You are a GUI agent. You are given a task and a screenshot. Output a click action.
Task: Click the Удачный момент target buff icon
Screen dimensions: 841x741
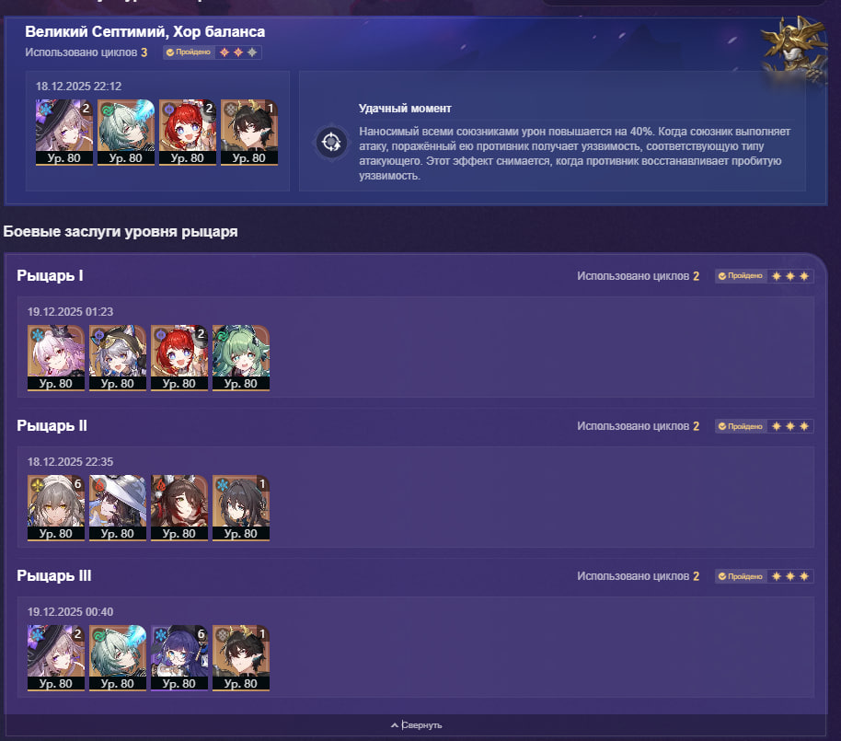[x=331, y=143]
